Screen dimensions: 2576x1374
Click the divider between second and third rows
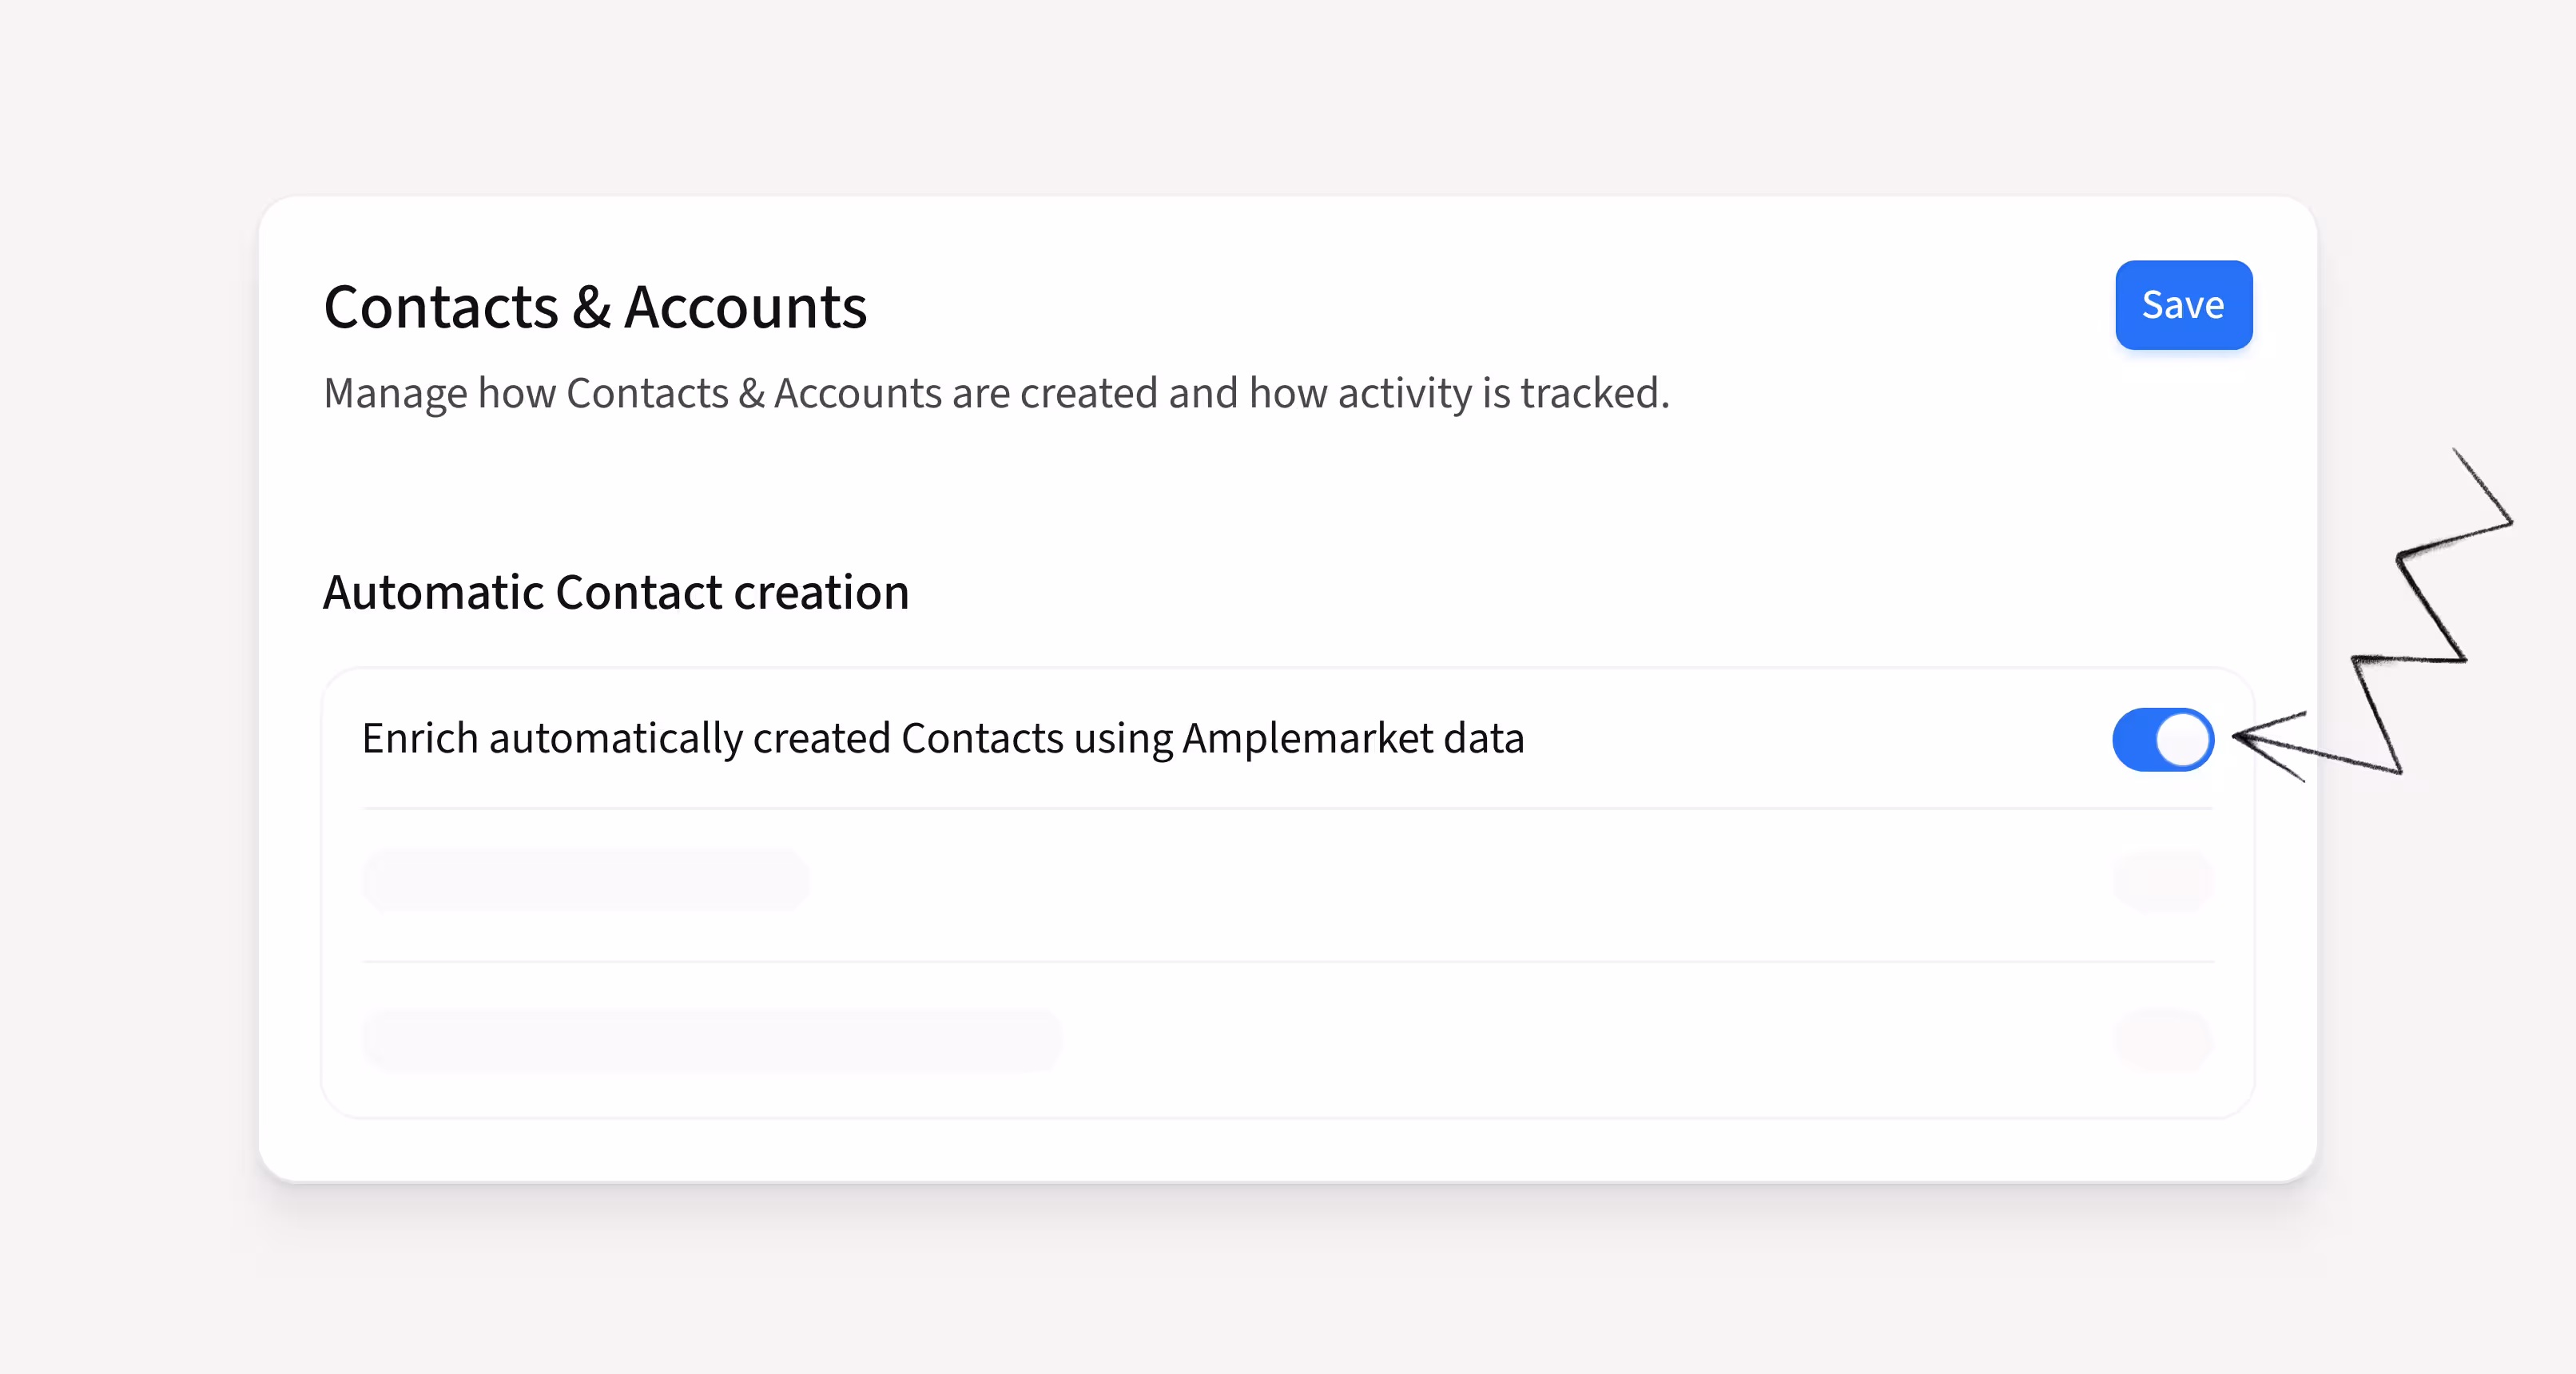tap(1288, 962)
